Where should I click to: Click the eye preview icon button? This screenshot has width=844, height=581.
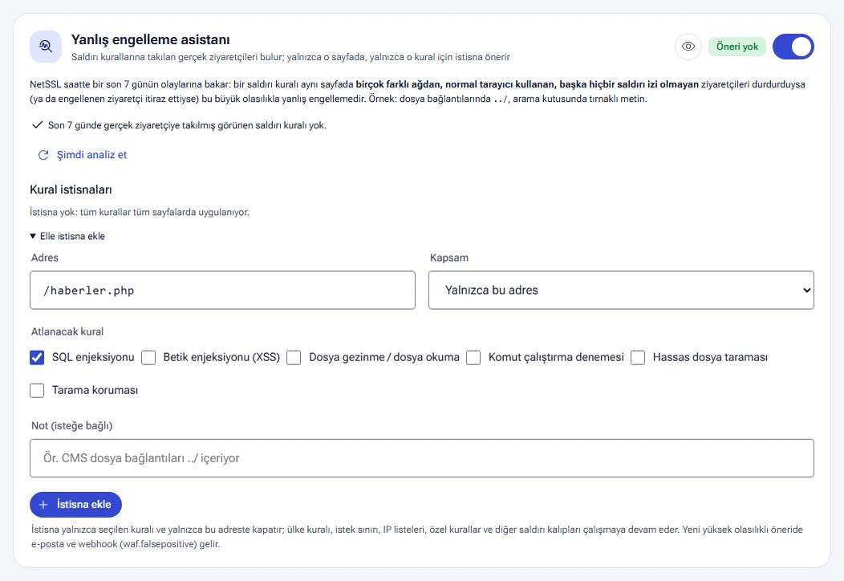[x=688, y=47]
